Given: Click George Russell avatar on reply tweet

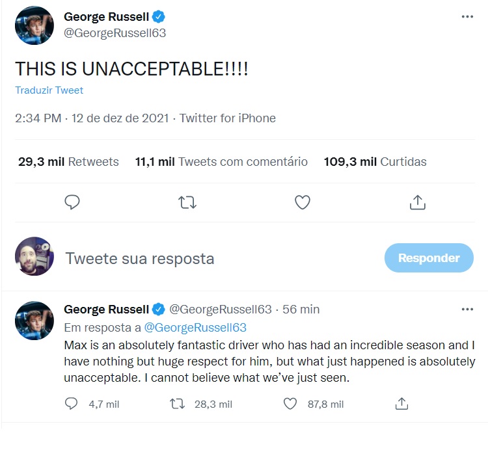Looking at the screenshot, I should click(x=34, y=321).
